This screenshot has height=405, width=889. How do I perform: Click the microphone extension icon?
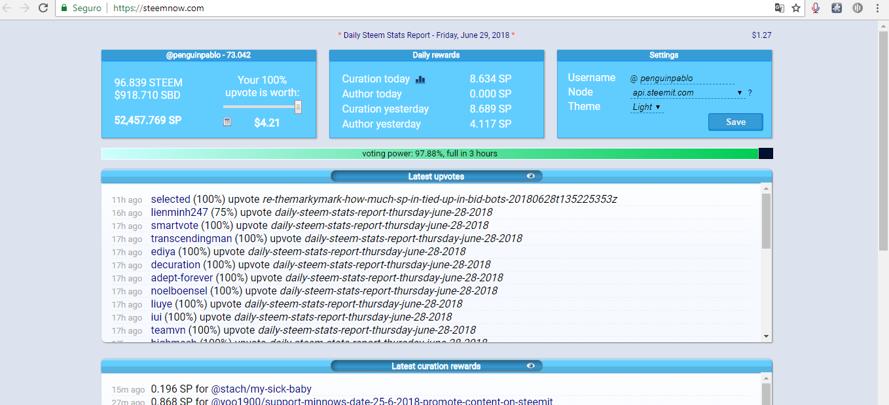[816, 9]
